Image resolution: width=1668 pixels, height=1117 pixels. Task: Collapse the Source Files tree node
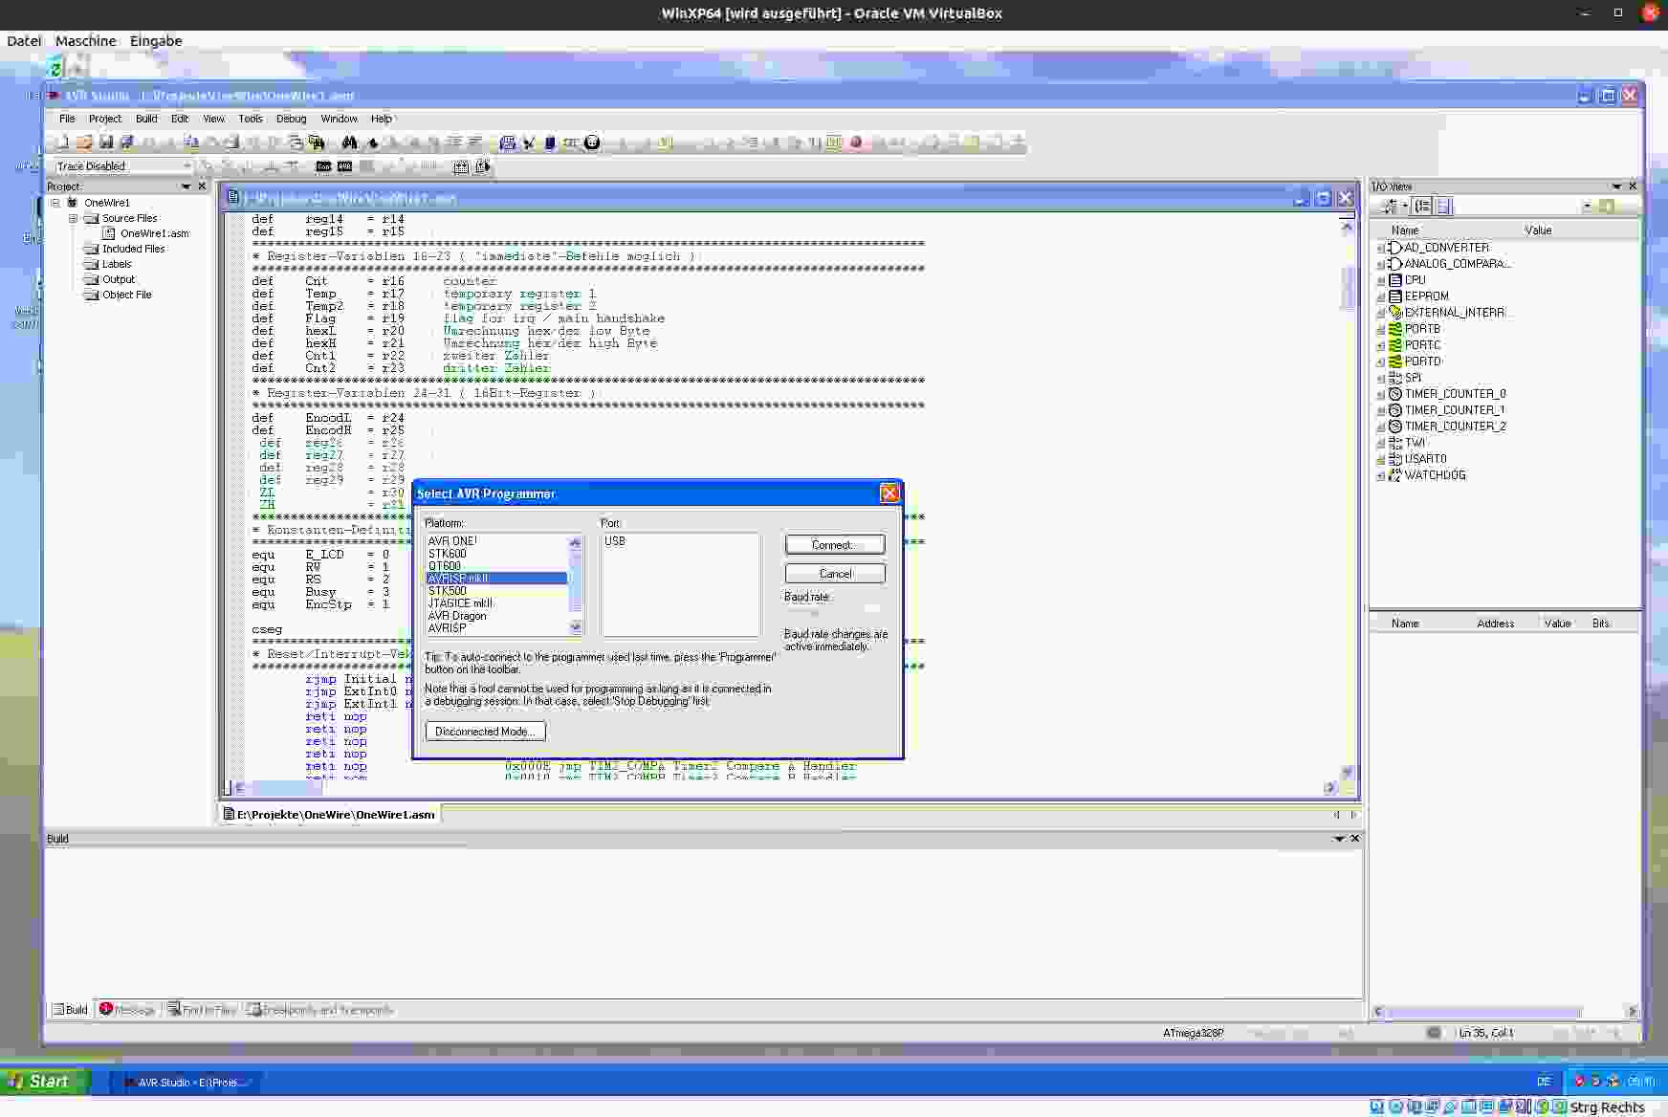click(73, 218)
